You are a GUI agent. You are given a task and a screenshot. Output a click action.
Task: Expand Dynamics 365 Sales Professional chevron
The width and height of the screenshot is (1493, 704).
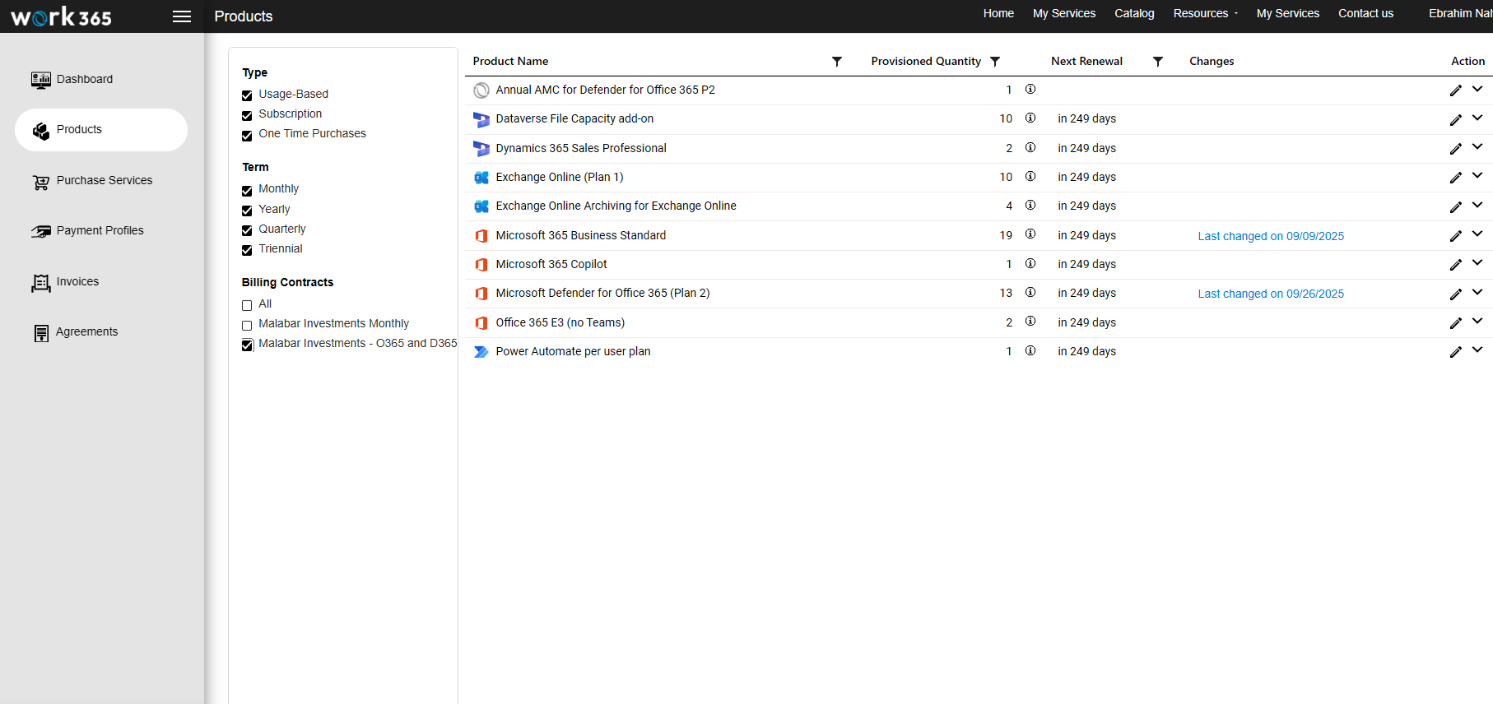tap(1477, 146)
